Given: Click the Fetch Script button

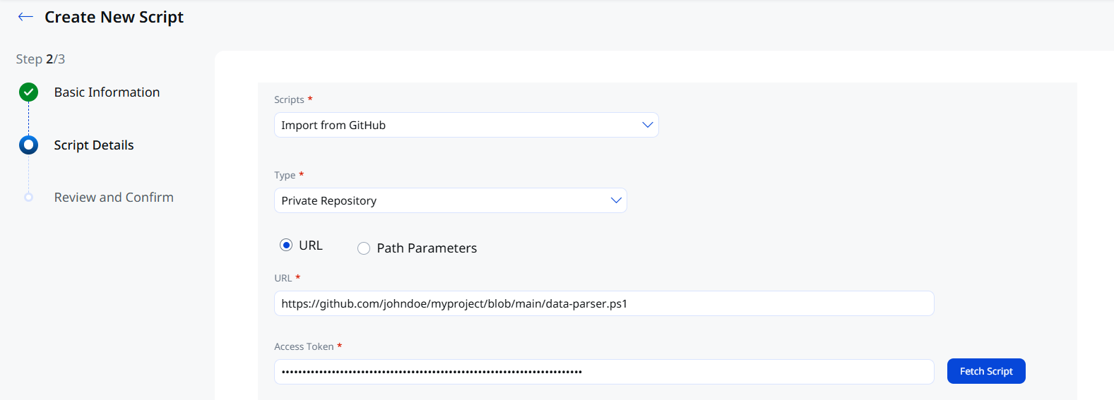Looking at the screenshot, I should pos(986,371).
